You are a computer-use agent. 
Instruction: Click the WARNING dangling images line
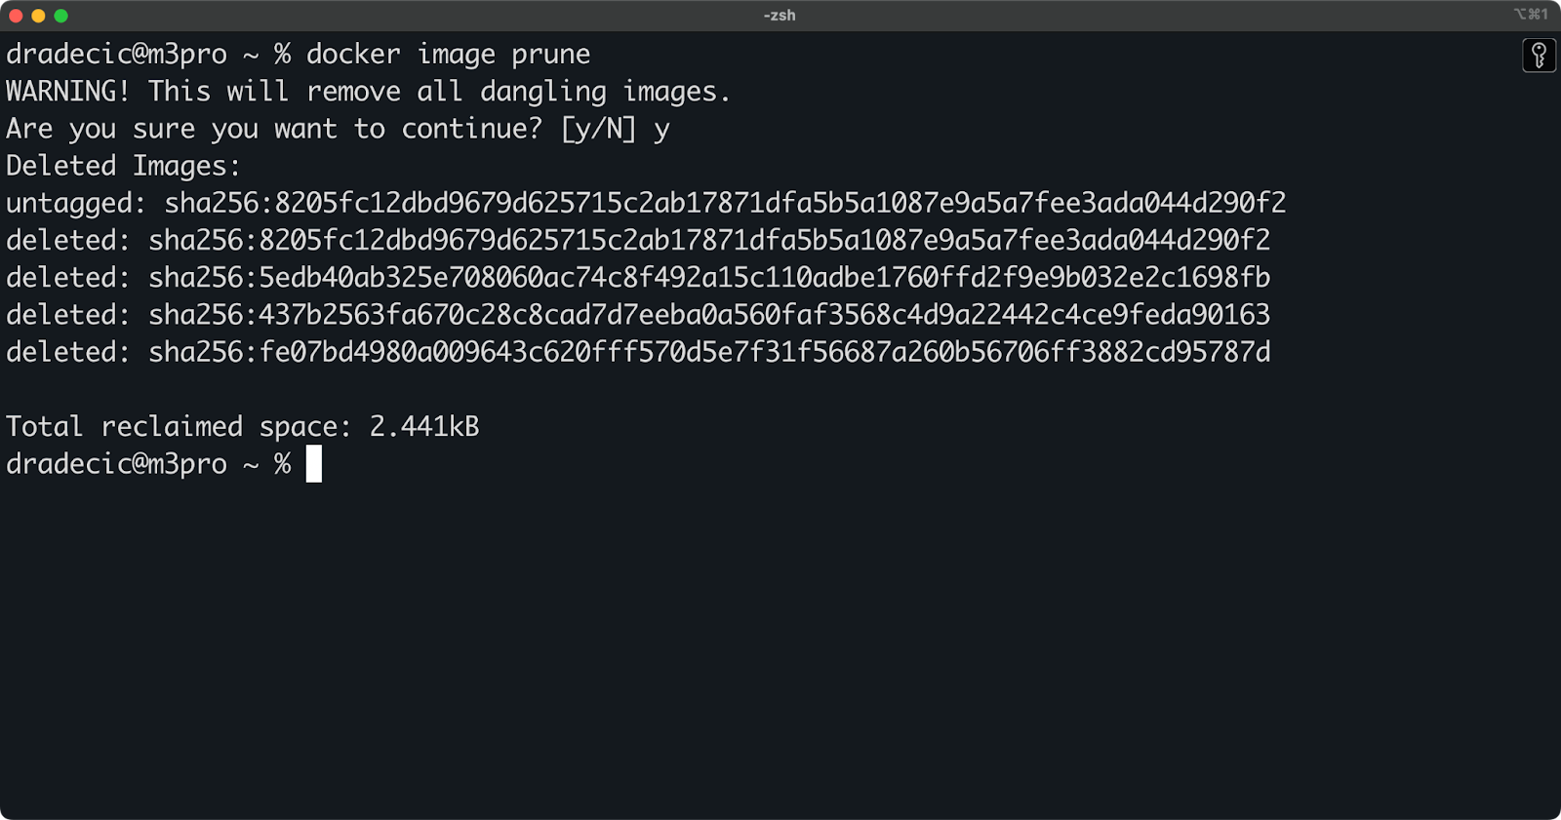[x=368, y=92]
